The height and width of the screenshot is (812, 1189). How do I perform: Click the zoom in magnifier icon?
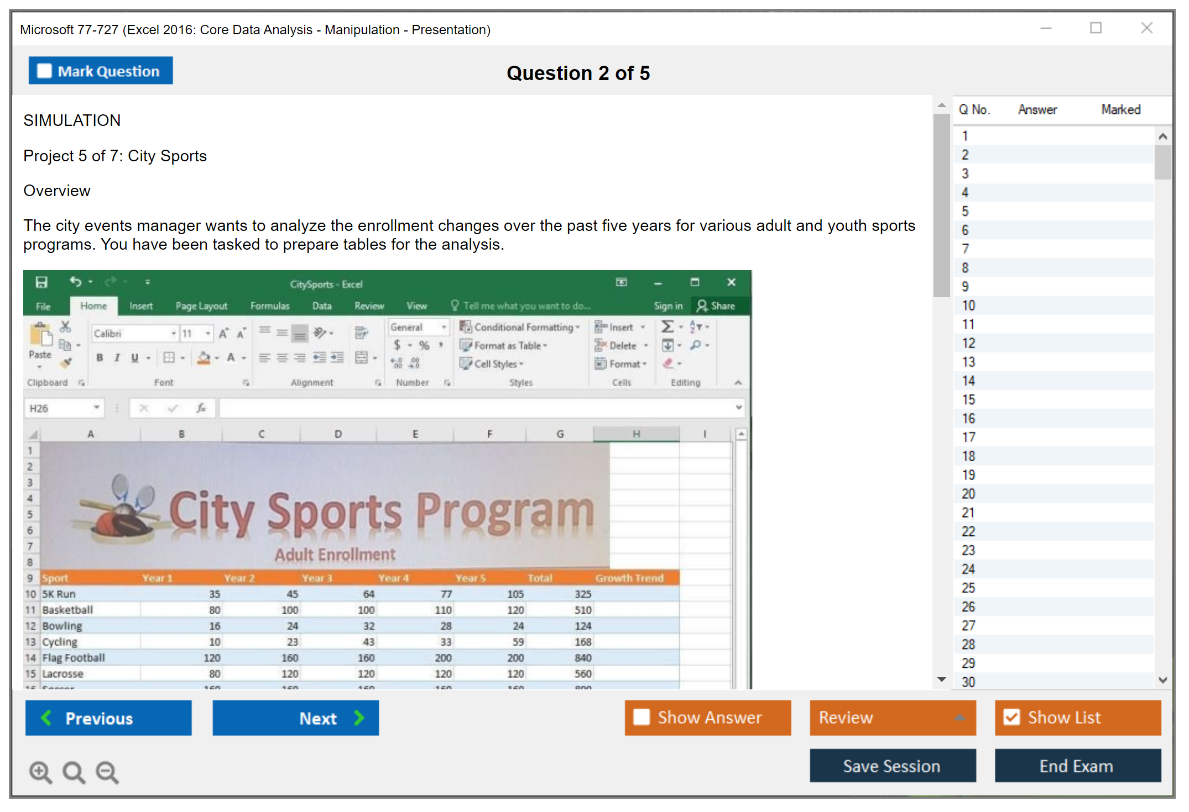[40, 772]
